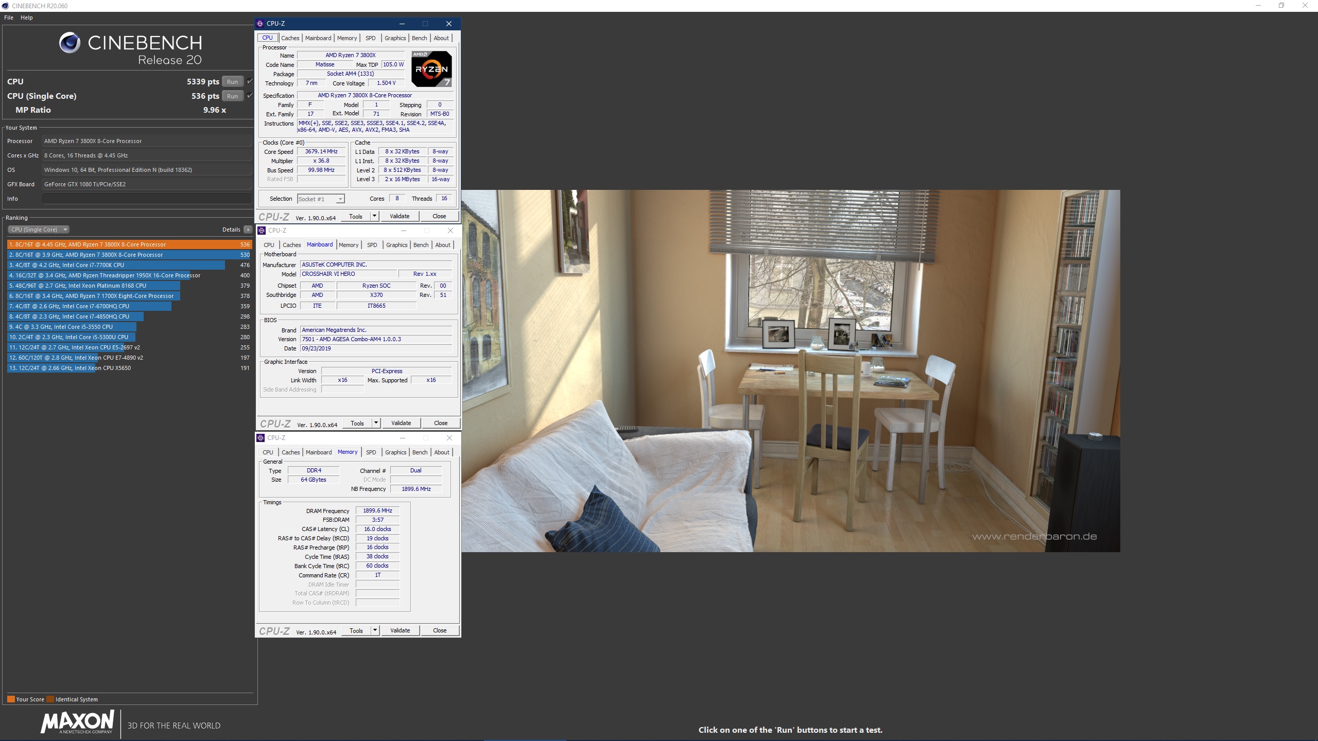This screenshot has height=741, width=1318.
Task: Click the empty Info field under Your System
Action: [147, 199]
